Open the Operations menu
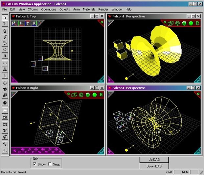The width and height of the screenshot is (204, 175). point(49,10)
